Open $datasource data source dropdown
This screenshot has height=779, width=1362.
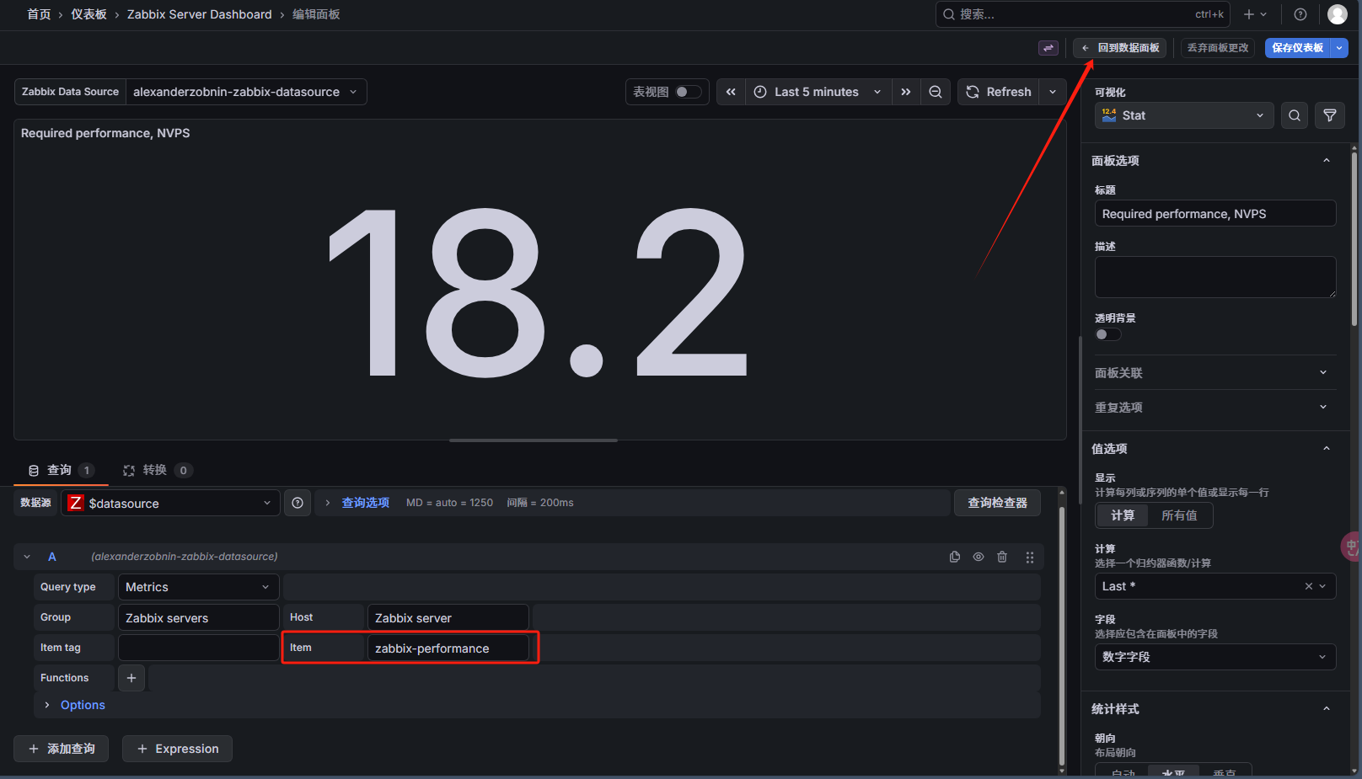(171, 503)
